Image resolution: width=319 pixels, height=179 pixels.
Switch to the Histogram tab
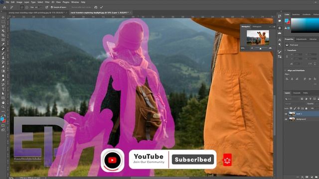[x=257, y=26]
